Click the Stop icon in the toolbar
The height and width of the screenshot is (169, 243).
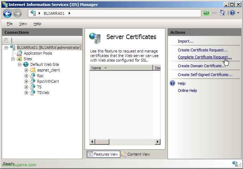214,13
